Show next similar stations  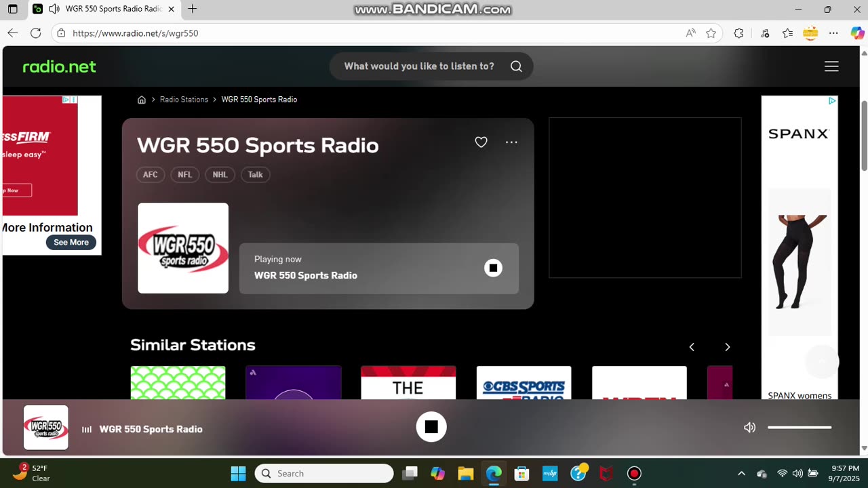point(727,347)
